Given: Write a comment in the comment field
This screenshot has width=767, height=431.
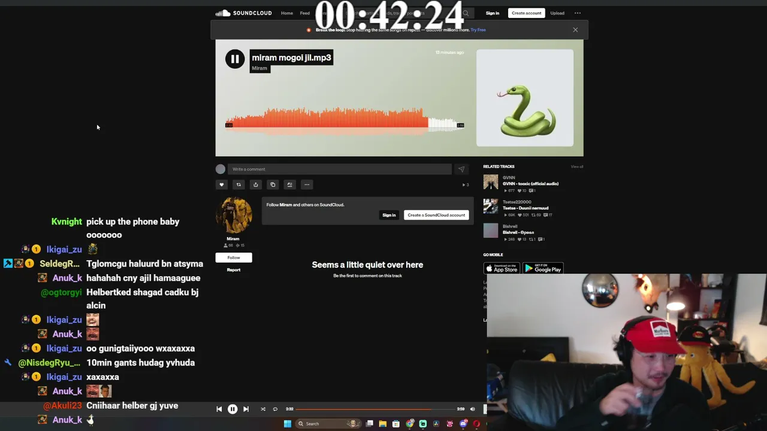Looking at the screenshot, I should pos(339,169).
